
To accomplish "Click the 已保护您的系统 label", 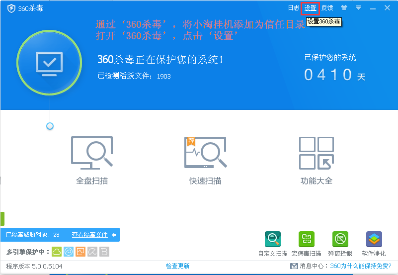I will (x=330, y=57).
